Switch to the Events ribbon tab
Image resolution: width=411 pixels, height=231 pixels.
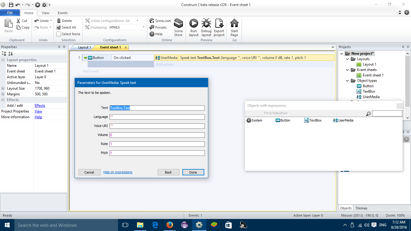pyautogui.click(x=63, y=13)
